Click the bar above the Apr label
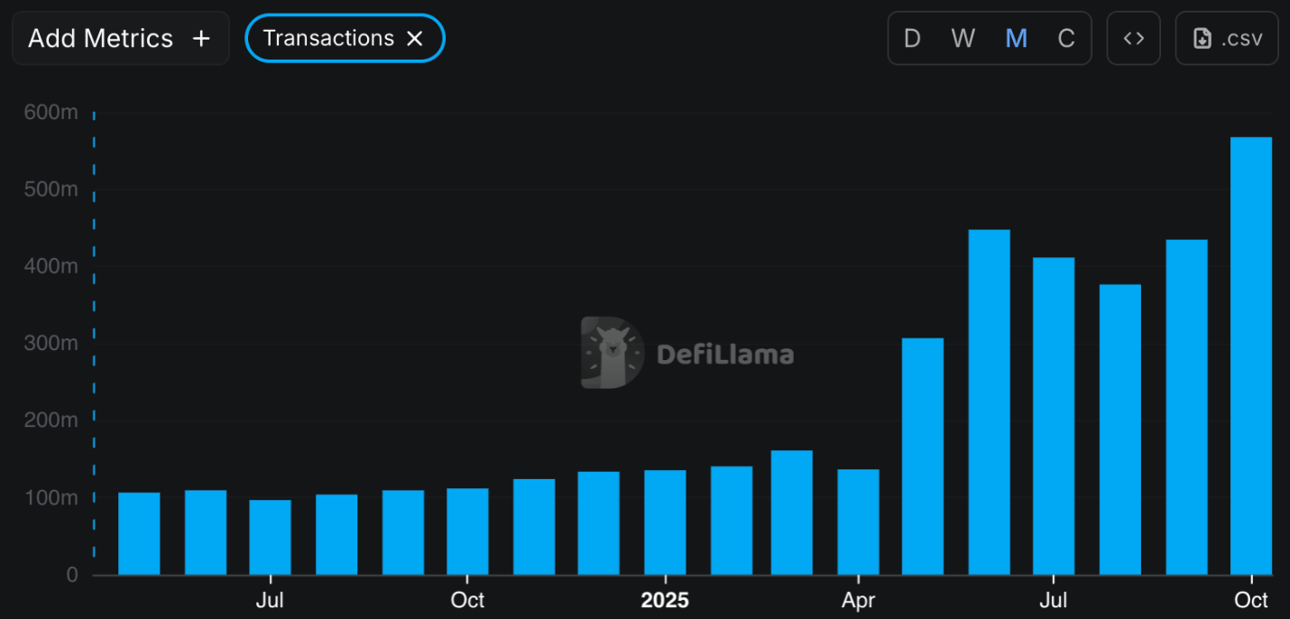Image resolution: width=1290 pixels, height=619 pixels. tap(858, 522)
